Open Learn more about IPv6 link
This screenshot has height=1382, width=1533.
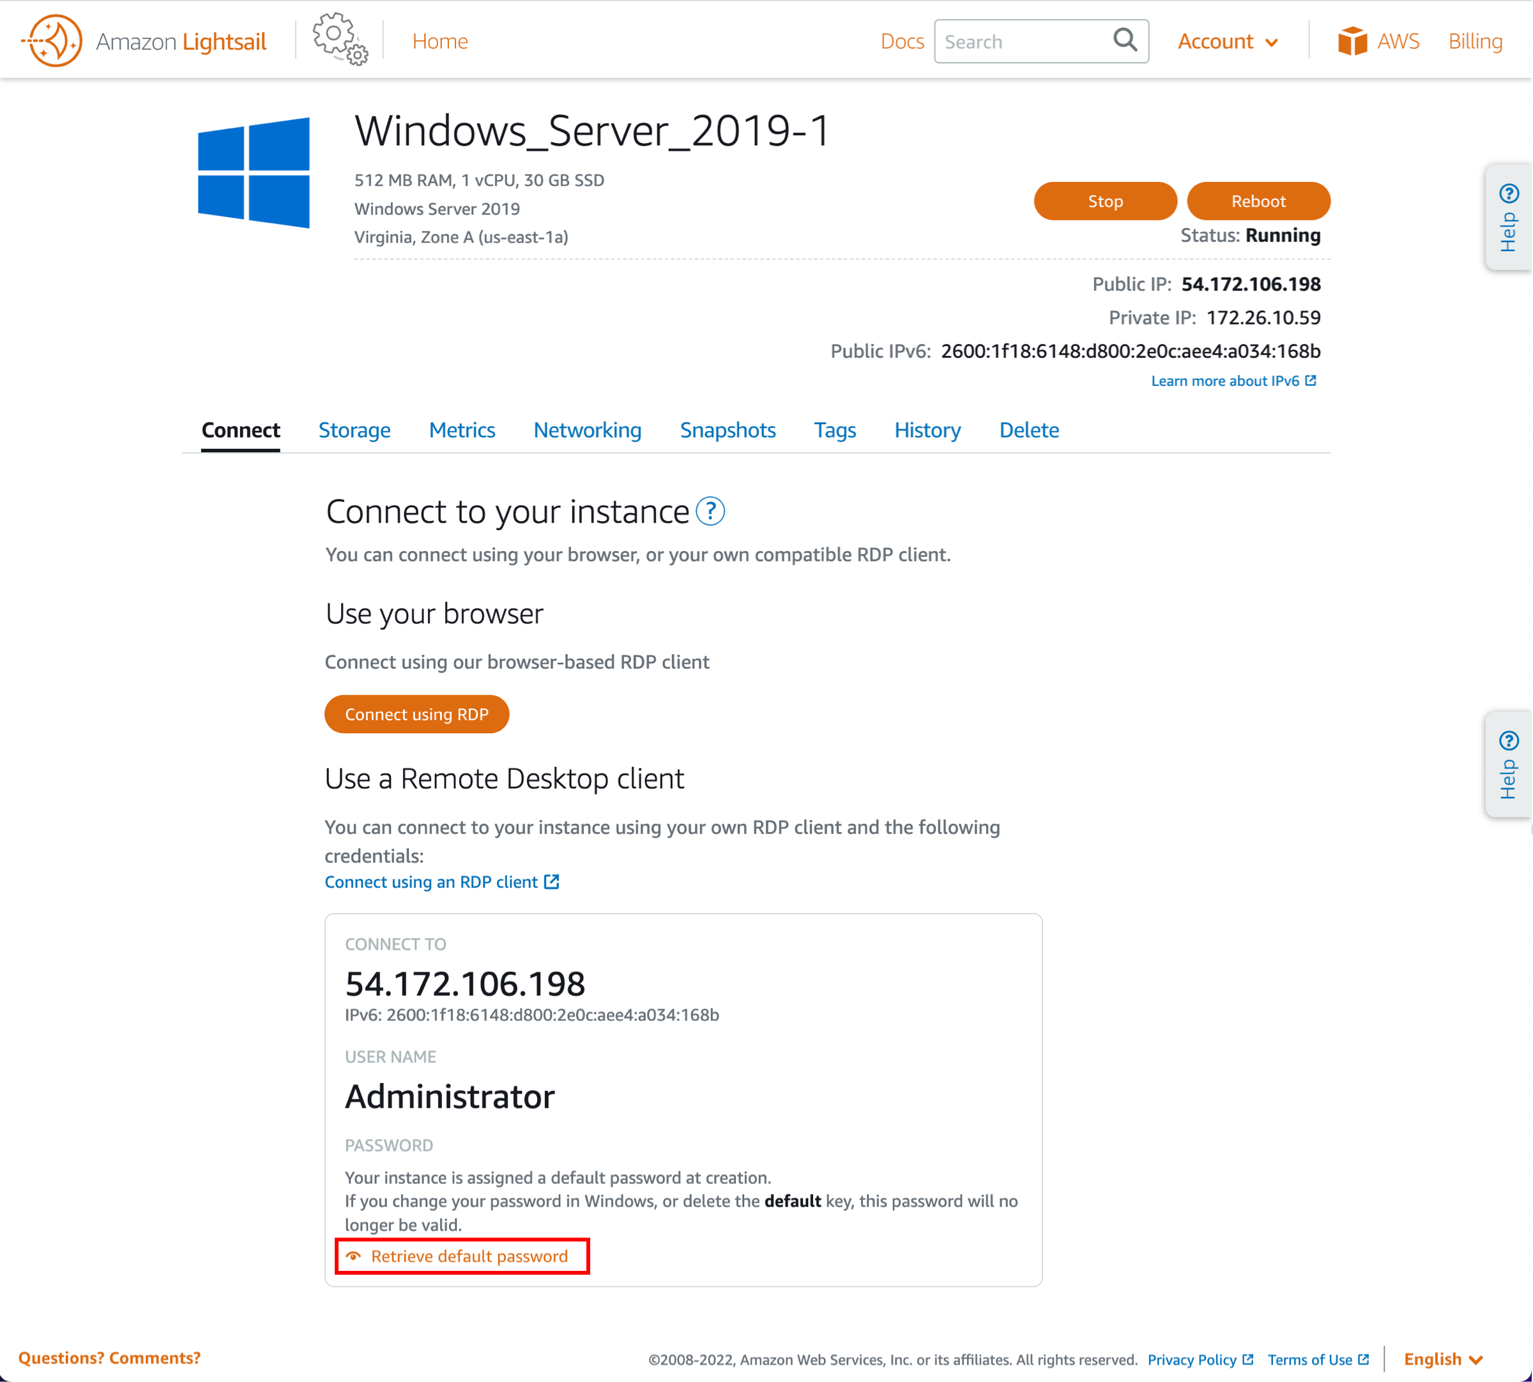point(1224,381)
